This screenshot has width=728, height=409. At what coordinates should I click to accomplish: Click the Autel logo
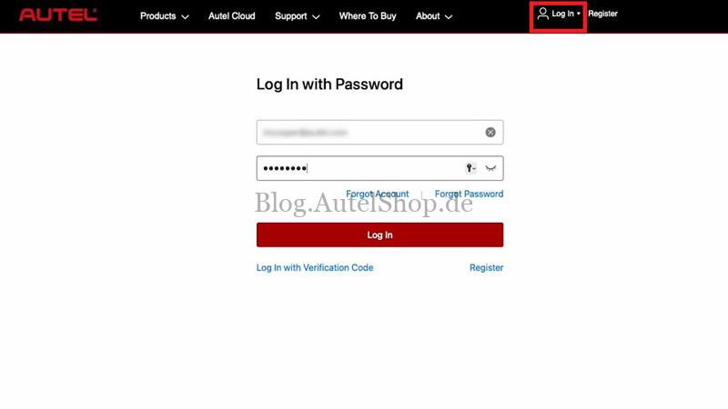58,15
